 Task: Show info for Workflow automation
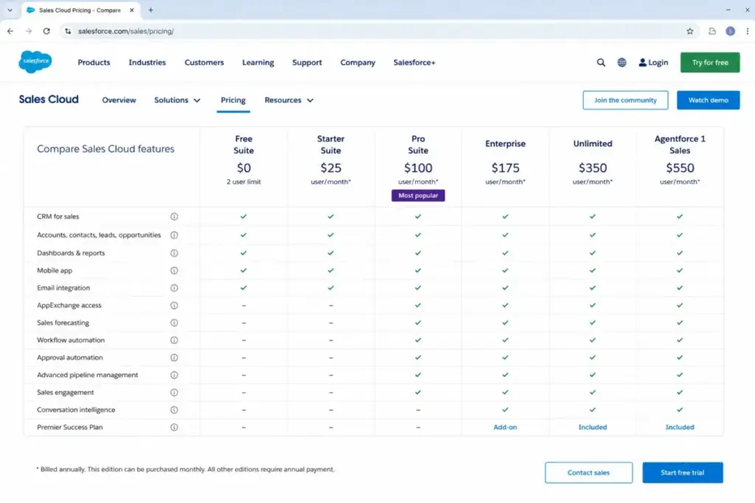(174, 340)
